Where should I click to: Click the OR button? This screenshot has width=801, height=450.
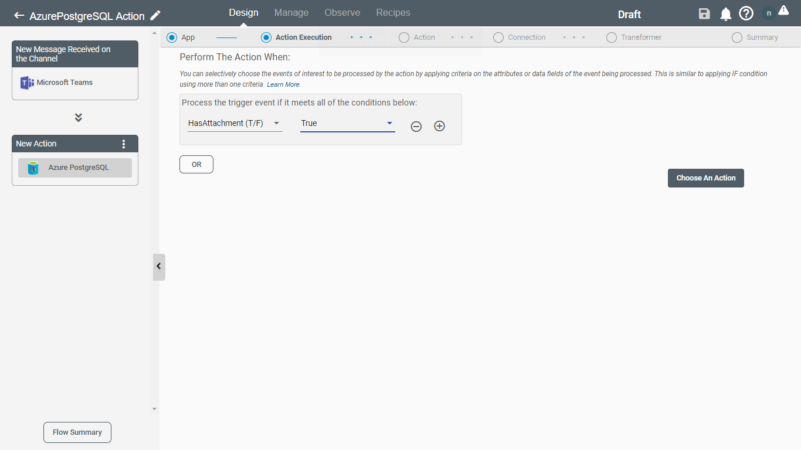pyautogui.click(x=196, y=165)
